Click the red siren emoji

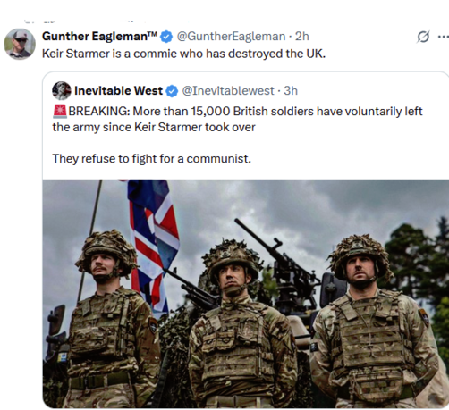(x=60, y=112)
